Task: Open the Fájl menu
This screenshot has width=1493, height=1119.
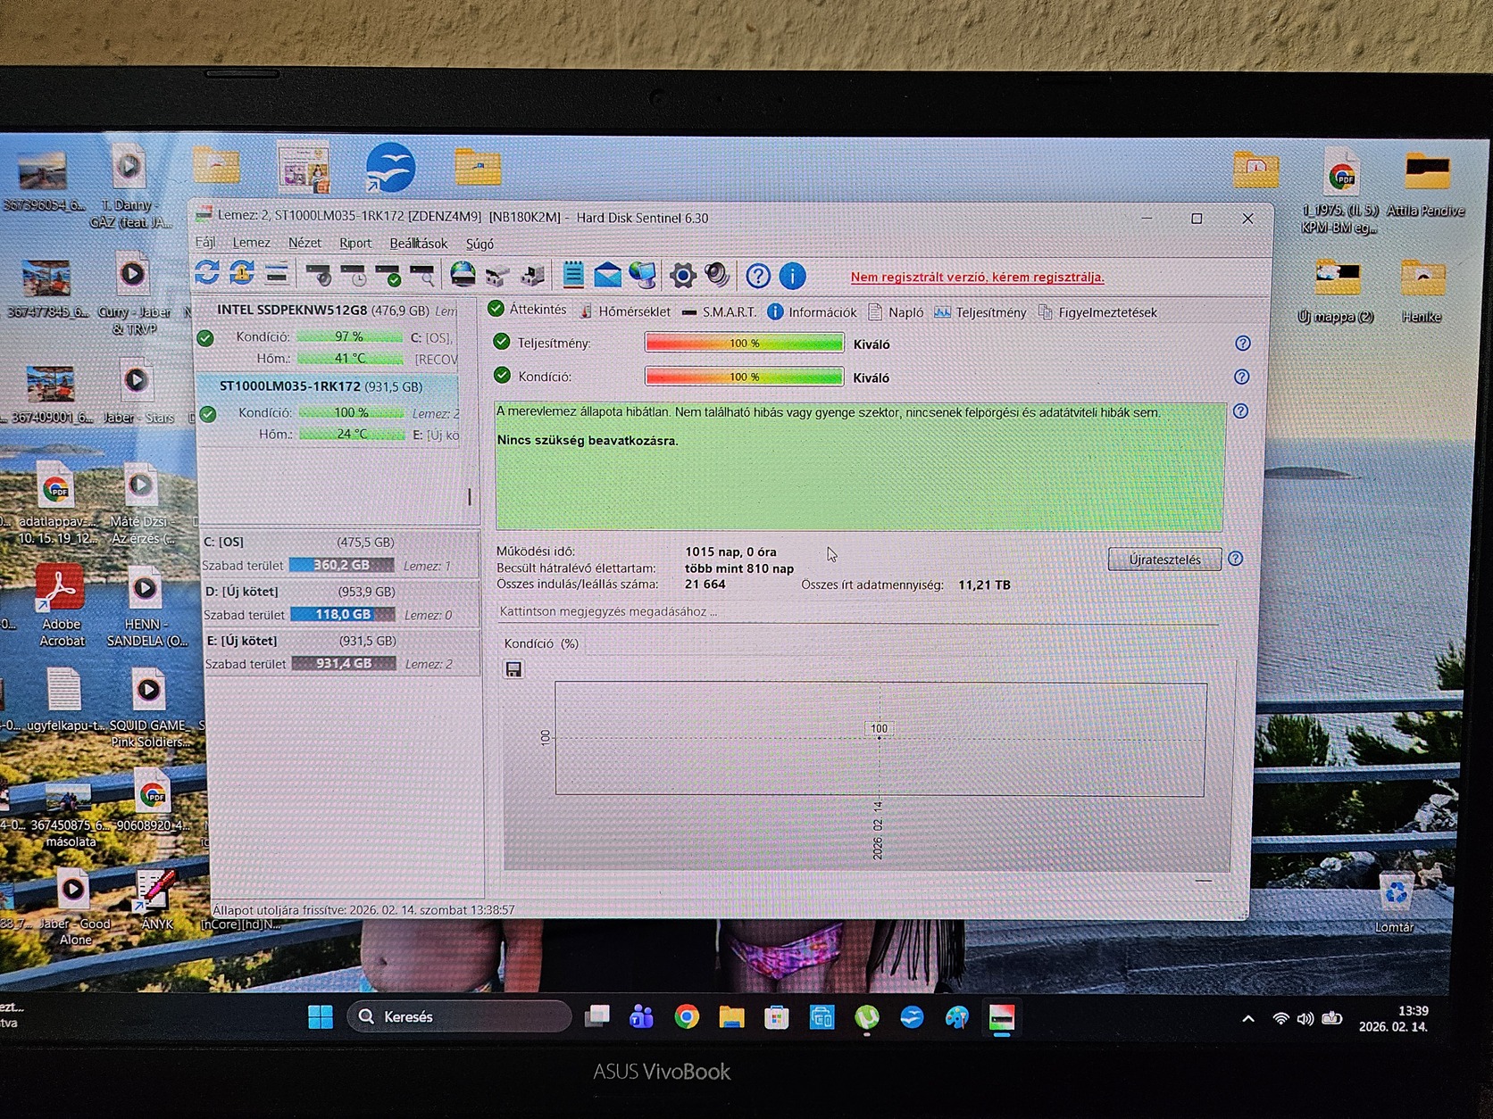Action: pyautogui.click(x=205, y=243)
